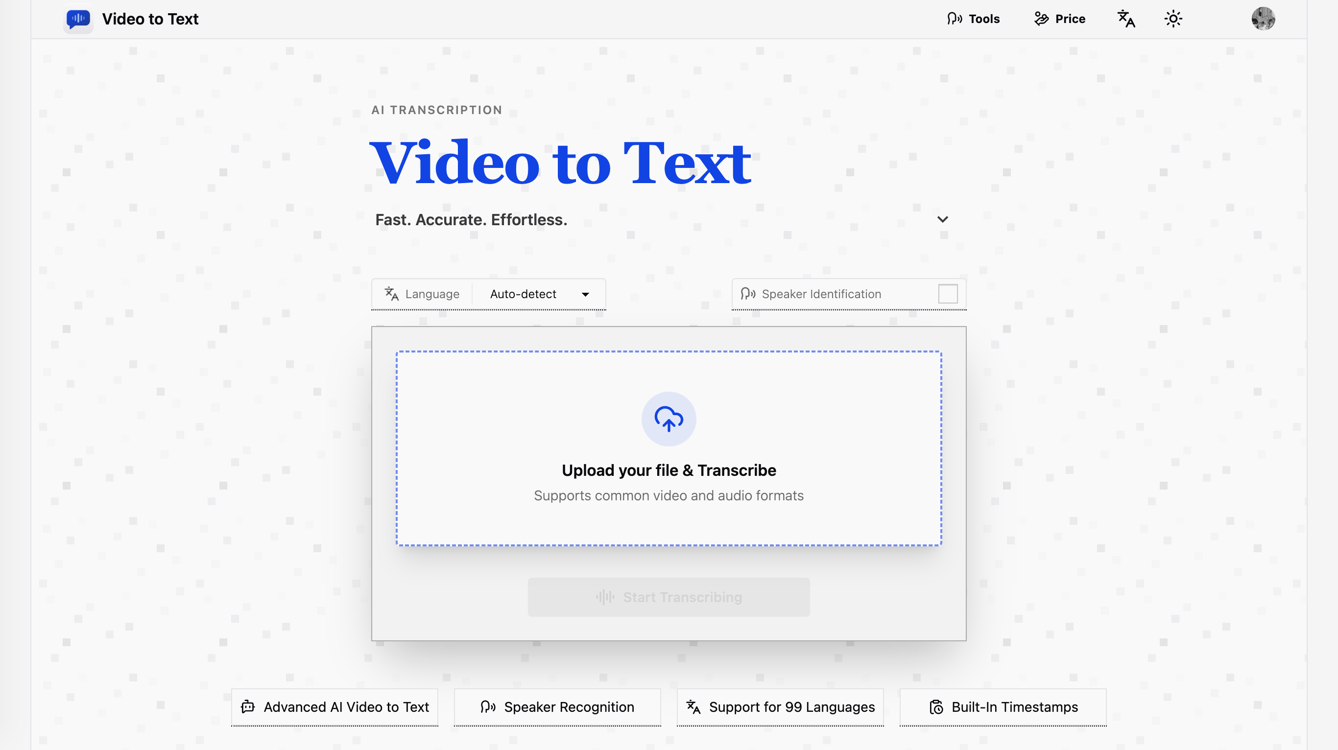This screenshot has width=1338, height=750.
Task: Click the cloud upload icon
Action: click(x=669, y=419)
